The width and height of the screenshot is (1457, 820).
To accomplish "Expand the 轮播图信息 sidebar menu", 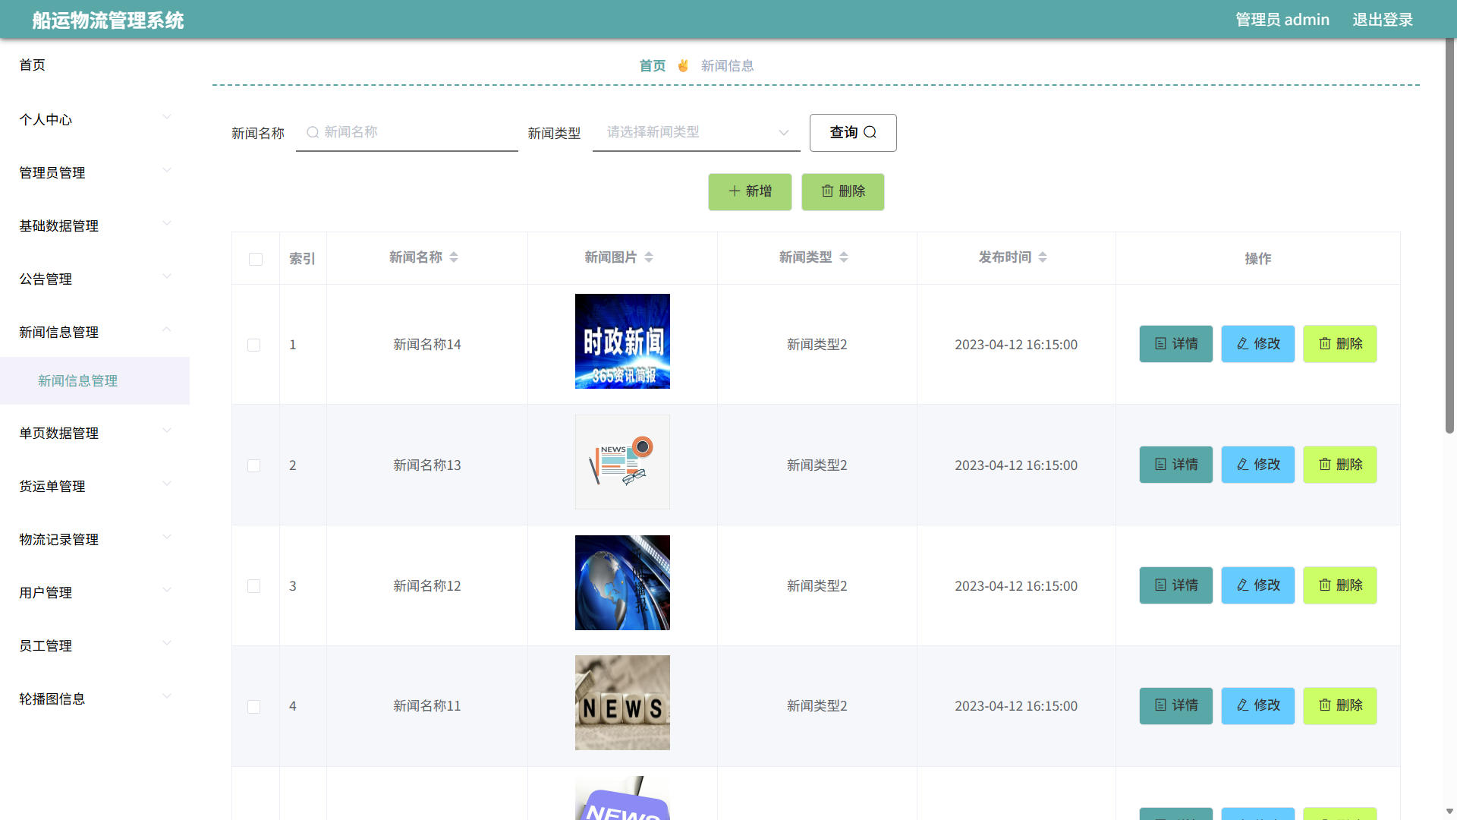I will tap(95, 699).
